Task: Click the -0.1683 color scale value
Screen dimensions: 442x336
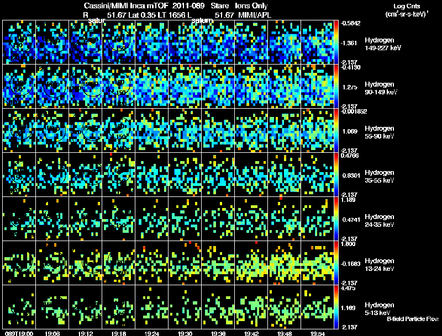Action: tap(350, 264)
